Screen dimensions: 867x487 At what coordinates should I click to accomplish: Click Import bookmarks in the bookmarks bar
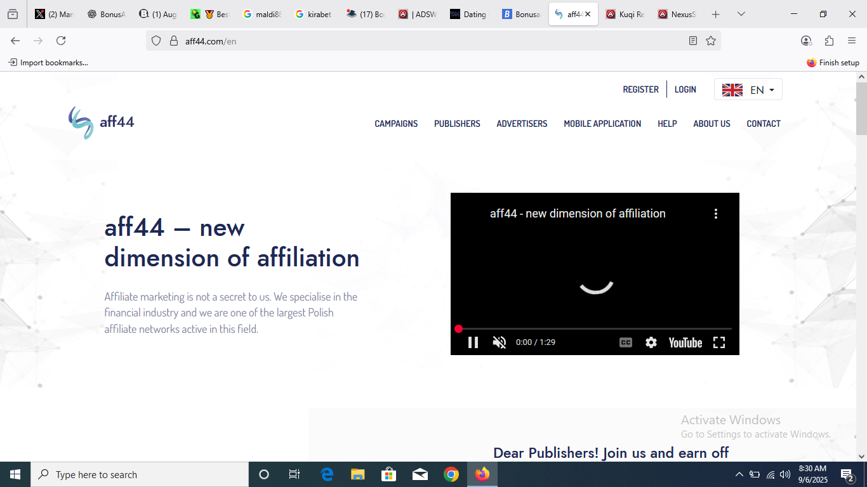[x=48, y=63]
